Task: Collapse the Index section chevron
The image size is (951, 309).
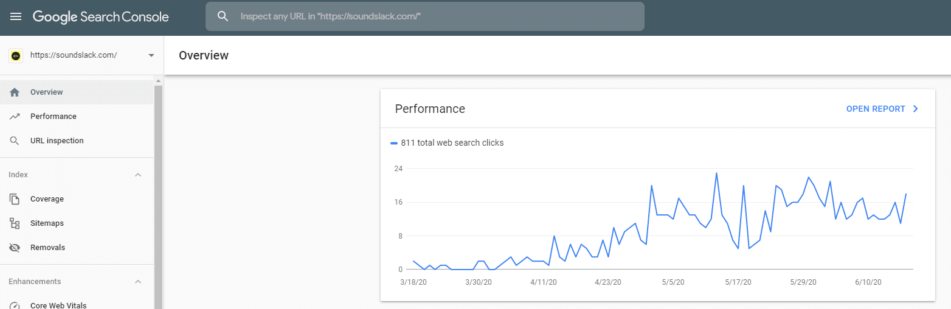Action: pos(138,175)
